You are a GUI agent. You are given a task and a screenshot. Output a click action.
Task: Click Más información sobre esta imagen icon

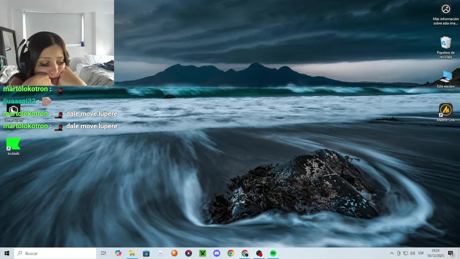click(x=446, y=14)
